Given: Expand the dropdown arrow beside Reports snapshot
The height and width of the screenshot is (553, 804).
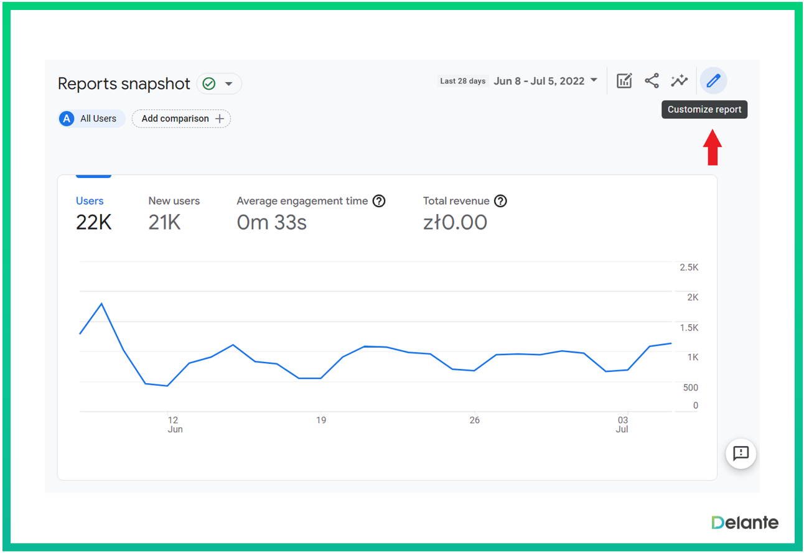Looking at the screenshot, I should click(x=229, y=83).
